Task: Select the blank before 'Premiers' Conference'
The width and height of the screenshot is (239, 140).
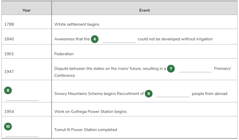Action: pos(195,69)
